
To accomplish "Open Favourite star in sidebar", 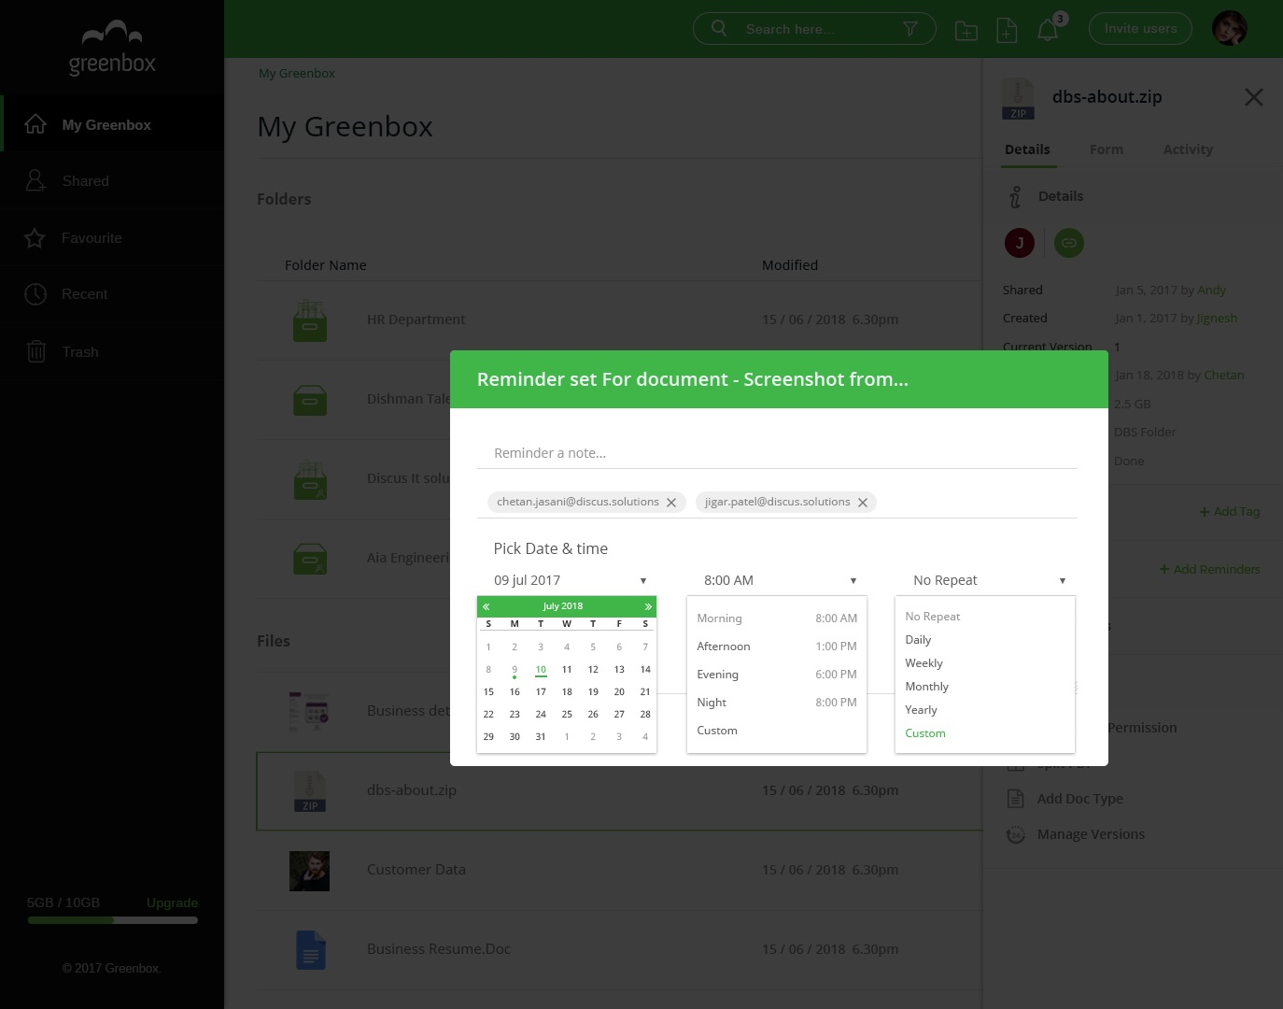I will click(x=35, y=238).
